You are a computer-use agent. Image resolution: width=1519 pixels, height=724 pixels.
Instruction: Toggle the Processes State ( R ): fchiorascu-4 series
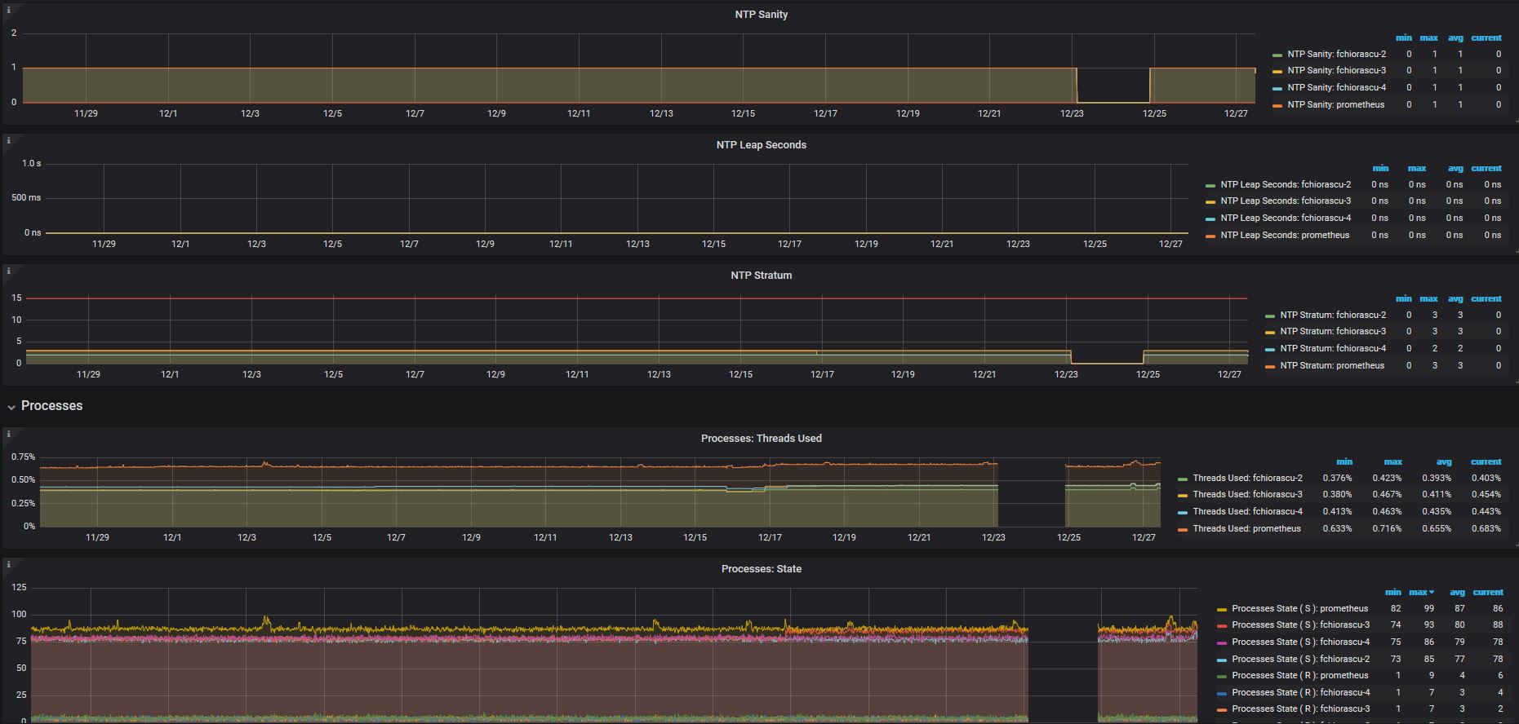point(1300,693)
